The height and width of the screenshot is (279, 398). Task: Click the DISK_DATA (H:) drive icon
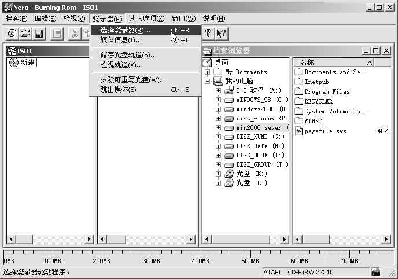(229, 146)
